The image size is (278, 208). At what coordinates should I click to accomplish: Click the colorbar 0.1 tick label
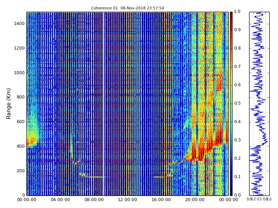[237, 177]
